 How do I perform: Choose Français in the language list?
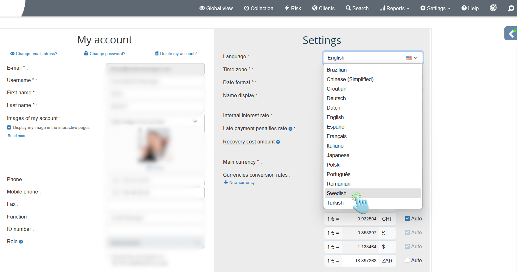[336, 136]
